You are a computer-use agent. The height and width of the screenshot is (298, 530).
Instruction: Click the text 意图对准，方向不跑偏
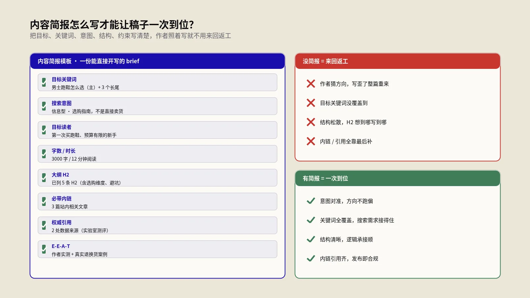pos(346,201)
